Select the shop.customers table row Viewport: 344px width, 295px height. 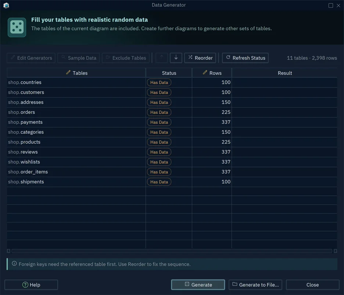(x=172, y=92)
